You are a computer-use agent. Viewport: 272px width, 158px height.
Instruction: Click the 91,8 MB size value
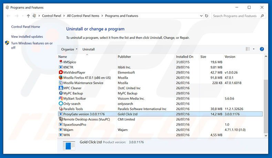216,78
